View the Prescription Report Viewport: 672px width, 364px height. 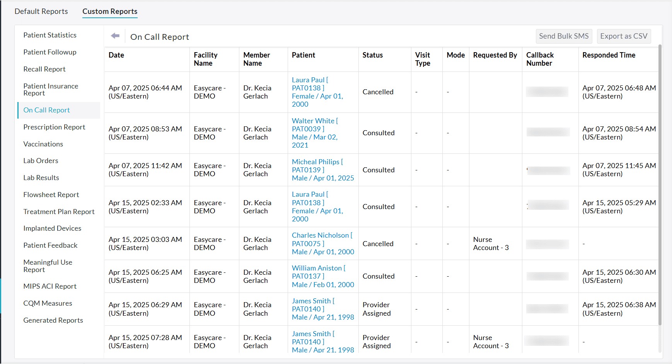[54, 127]
